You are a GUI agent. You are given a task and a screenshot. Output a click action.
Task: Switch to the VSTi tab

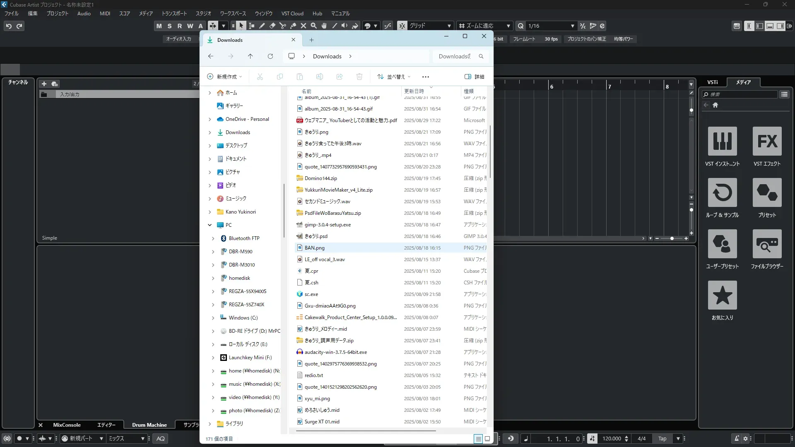pos(712,82)
